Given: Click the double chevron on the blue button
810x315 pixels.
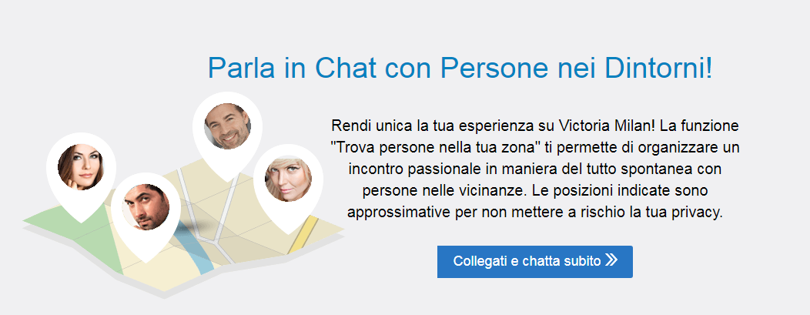Looking at the screenshot, I should (x=611, y=260).
